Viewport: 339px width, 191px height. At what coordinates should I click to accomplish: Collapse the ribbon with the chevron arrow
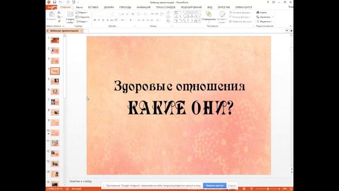290,26
